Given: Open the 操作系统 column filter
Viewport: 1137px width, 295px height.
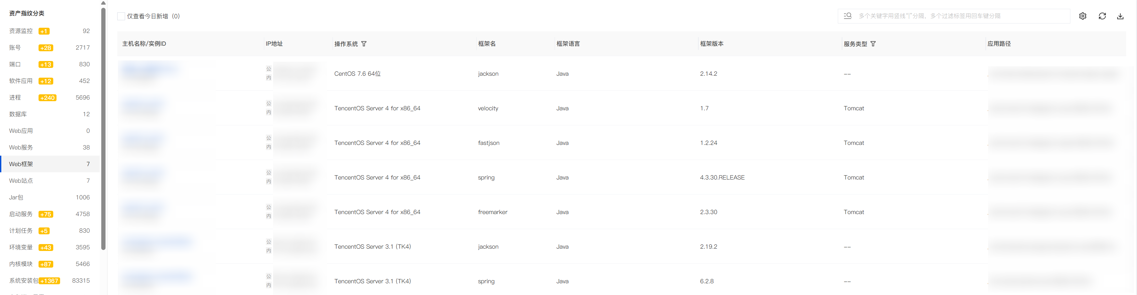Looking at the screenshot, I should pyautogui.click(x=364, y=44).
